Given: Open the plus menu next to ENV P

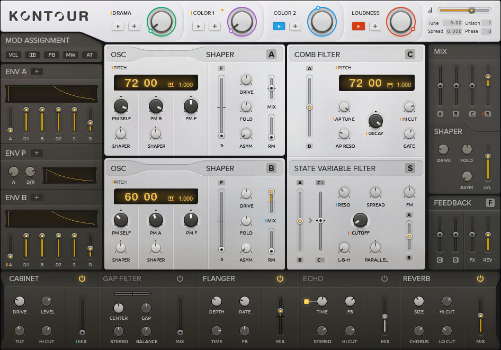Looking at the screenshot, I should click(37, 153).
